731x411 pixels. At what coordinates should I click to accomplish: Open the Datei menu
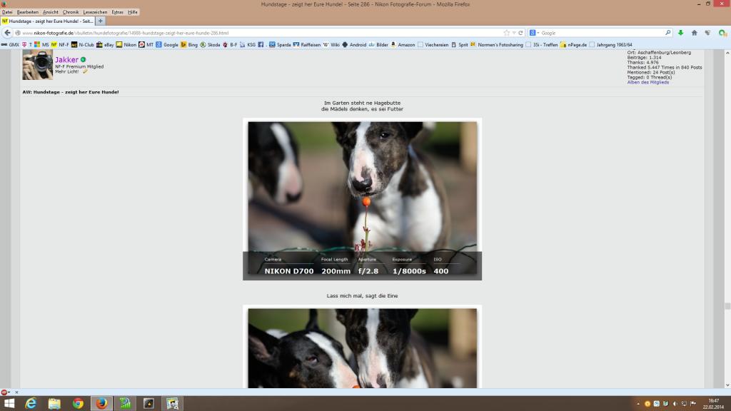[7, 12]
